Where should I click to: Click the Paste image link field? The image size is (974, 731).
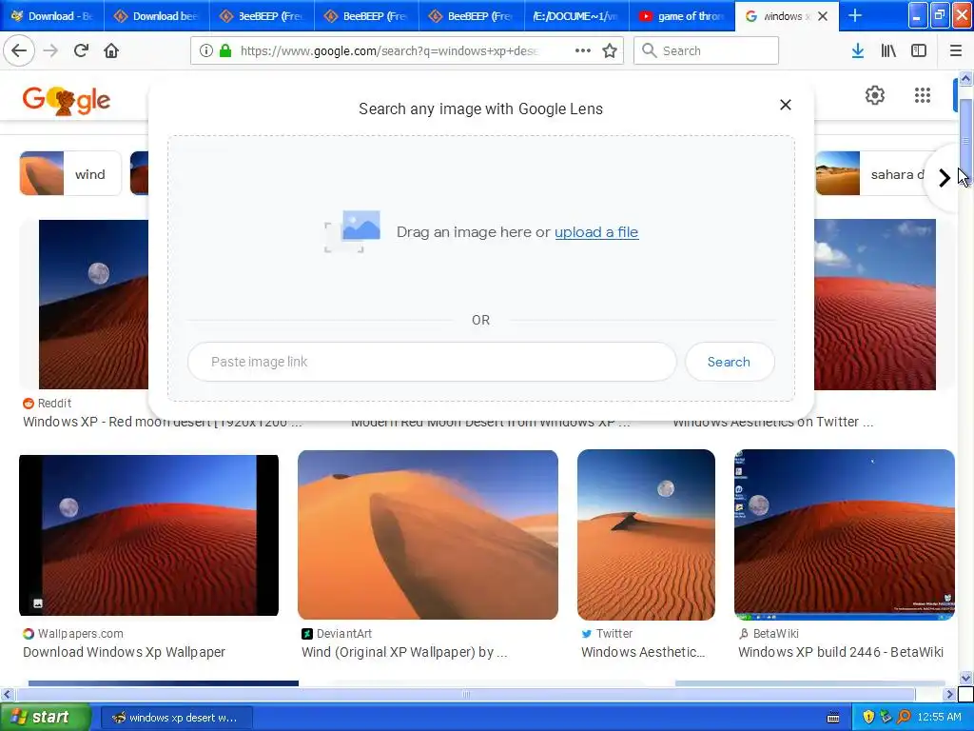432,362
